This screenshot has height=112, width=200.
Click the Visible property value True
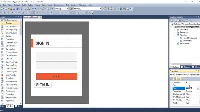(187, 103)
